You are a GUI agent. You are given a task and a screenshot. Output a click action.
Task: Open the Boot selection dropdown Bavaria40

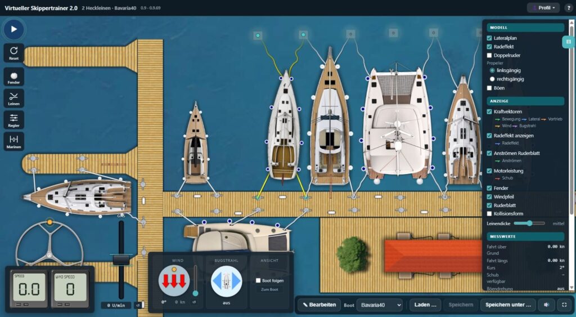[380, 305]
